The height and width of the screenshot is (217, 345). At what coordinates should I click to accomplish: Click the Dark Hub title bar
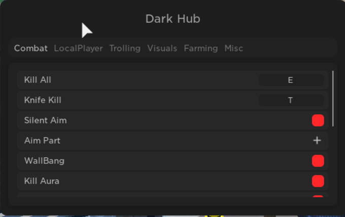[172, 19]
